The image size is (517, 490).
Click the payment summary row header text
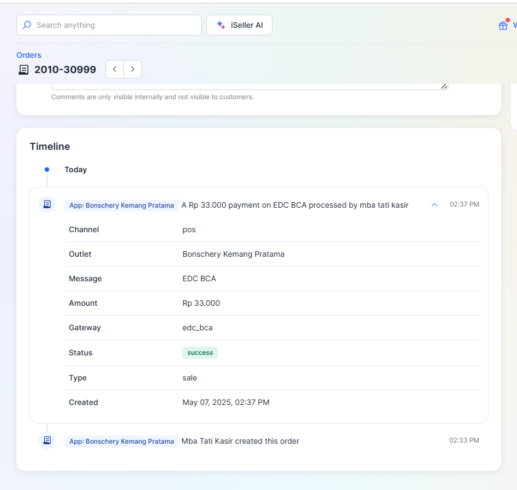click(295, 205)
